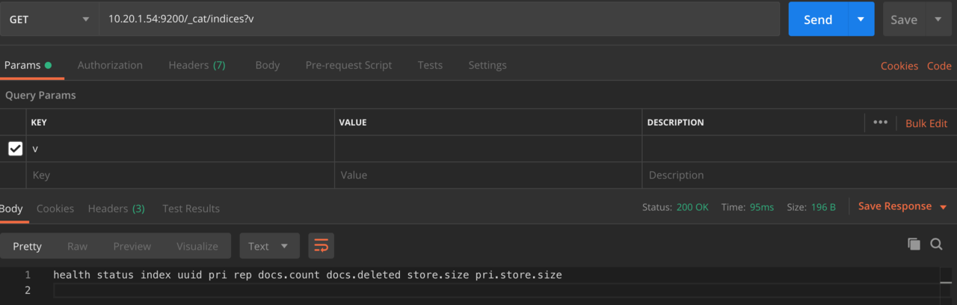Open the response Headers (3) tab
957x305 pixels.
point(116,209)
